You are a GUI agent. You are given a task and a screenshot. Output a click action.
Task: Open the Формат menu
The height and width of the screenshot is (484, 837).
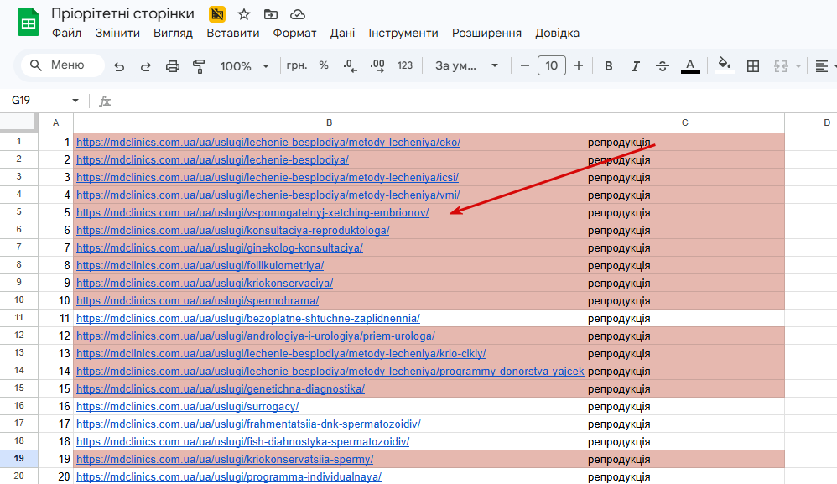coord(294,33)
